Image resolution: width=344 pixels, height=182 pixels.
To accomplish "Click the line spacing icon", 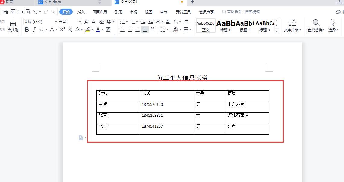I will click(x=163, y=29).
